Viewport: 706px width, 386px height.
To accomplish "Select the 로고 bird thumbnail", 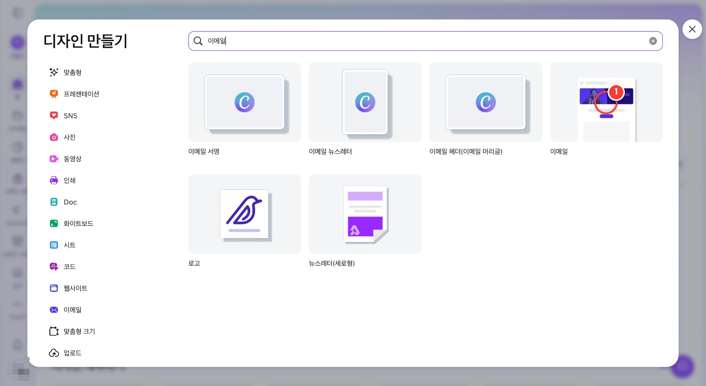I will point(244,214).
